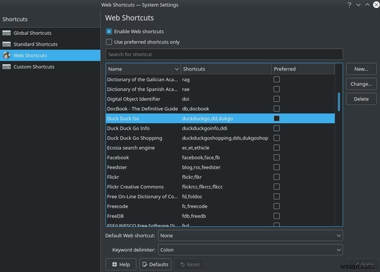Click shortcut text ec,et,ethicle
This screenshot has width=380, height=272.
[195, 148]
